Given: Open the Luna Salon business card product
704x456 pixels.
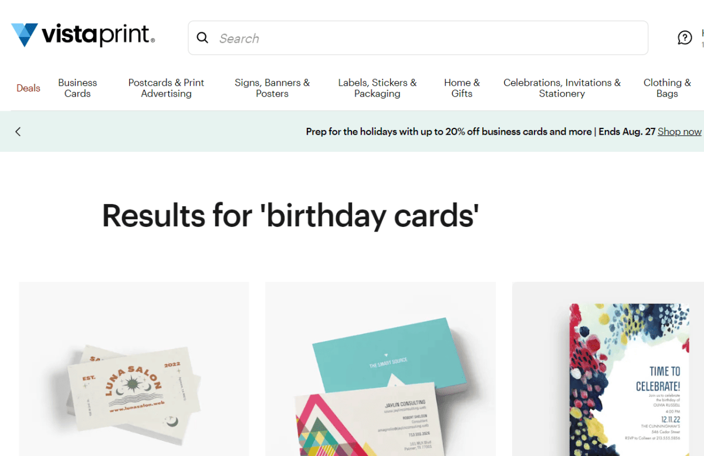Looking at the screenshot, I should [134, 369].
